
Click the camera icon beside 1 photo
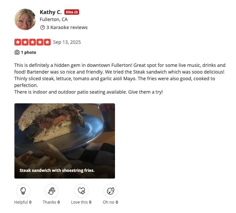[x=17, y=52]
